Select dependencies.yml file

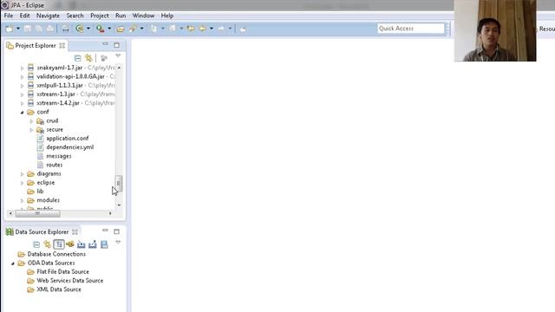pyautogui.click(x=69, y=147)
